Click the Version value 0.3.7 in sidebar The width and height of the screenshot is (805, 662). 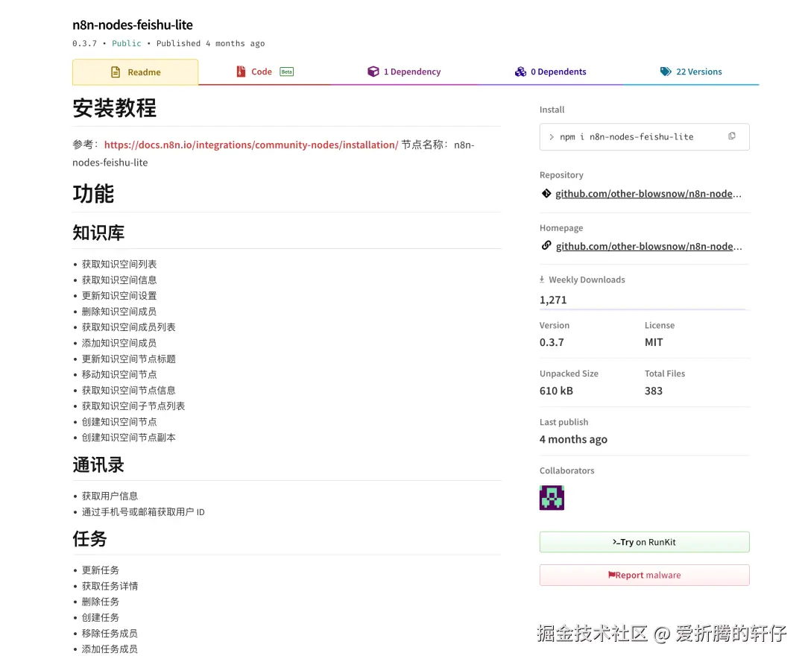[552, 342]
